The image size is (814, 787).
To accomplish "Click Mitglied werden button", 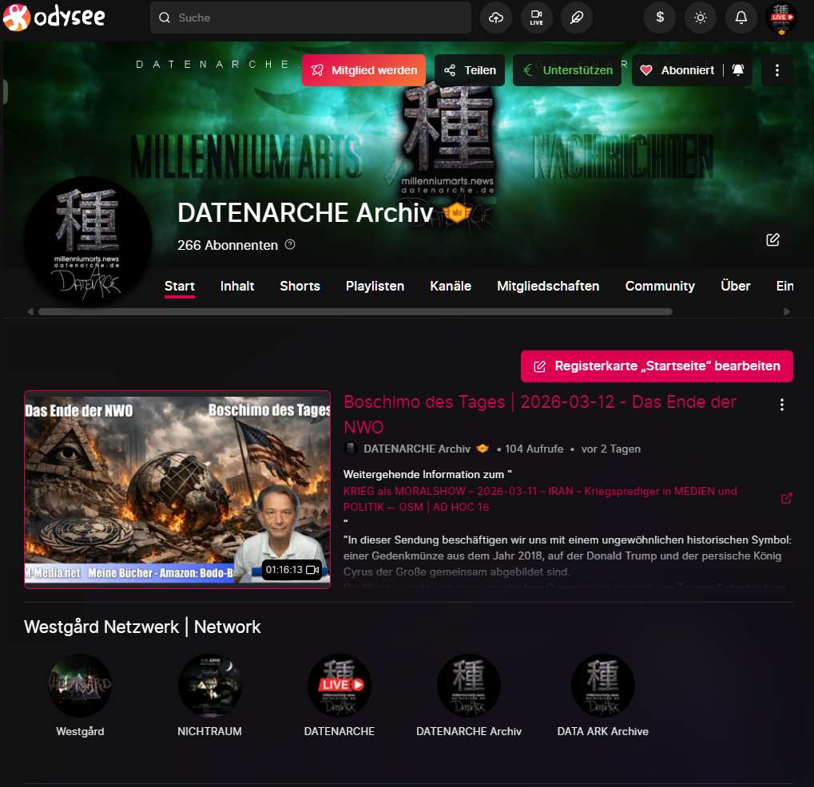I will (364, 70).
